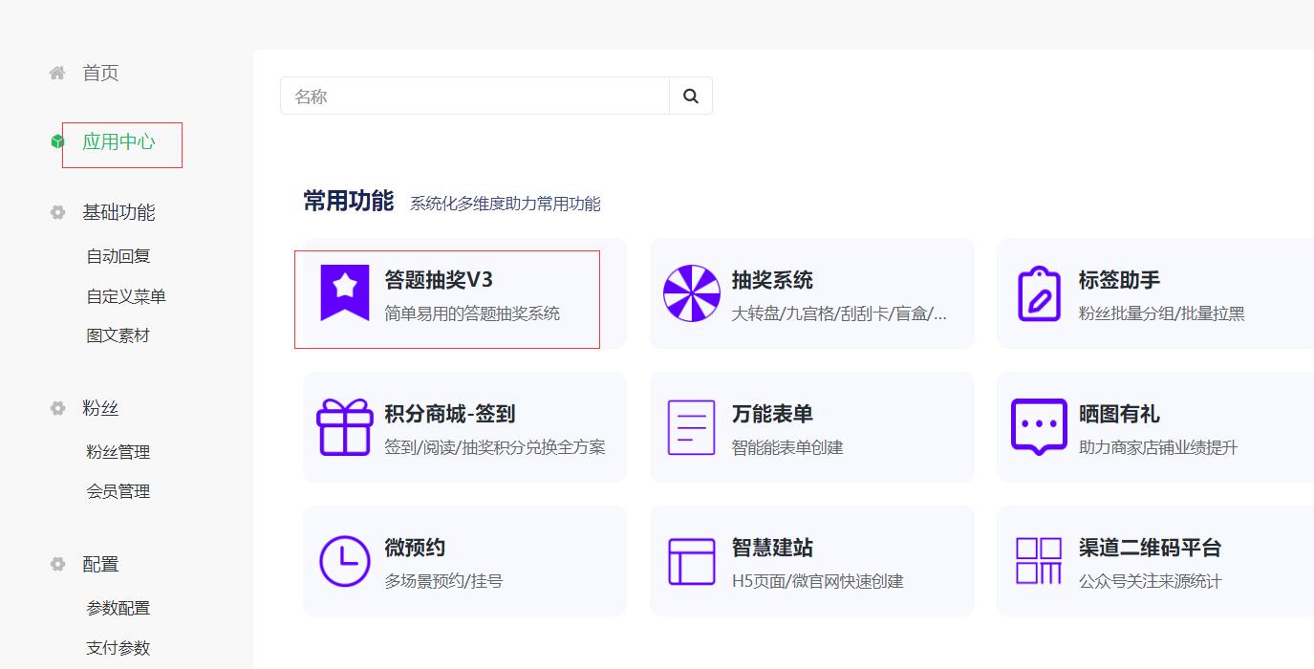Focus the 名称 search input field
This screenshot has height=669, width=1314.
[x=475, y=96]
